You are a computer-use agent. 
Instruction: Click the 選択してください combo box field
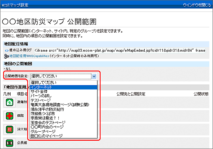61,76
